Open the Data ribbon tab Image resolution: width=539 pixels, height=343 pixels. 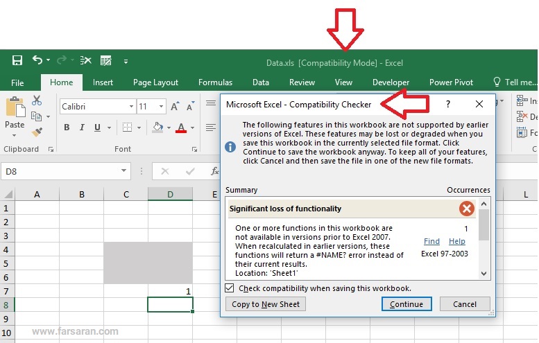[261, 82]
